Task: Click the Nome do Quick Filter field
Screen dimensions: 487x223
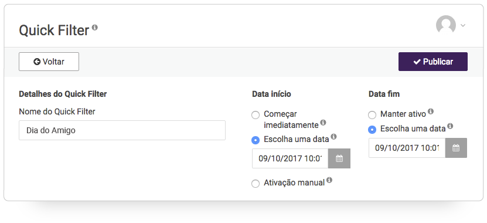Action: 122,130
